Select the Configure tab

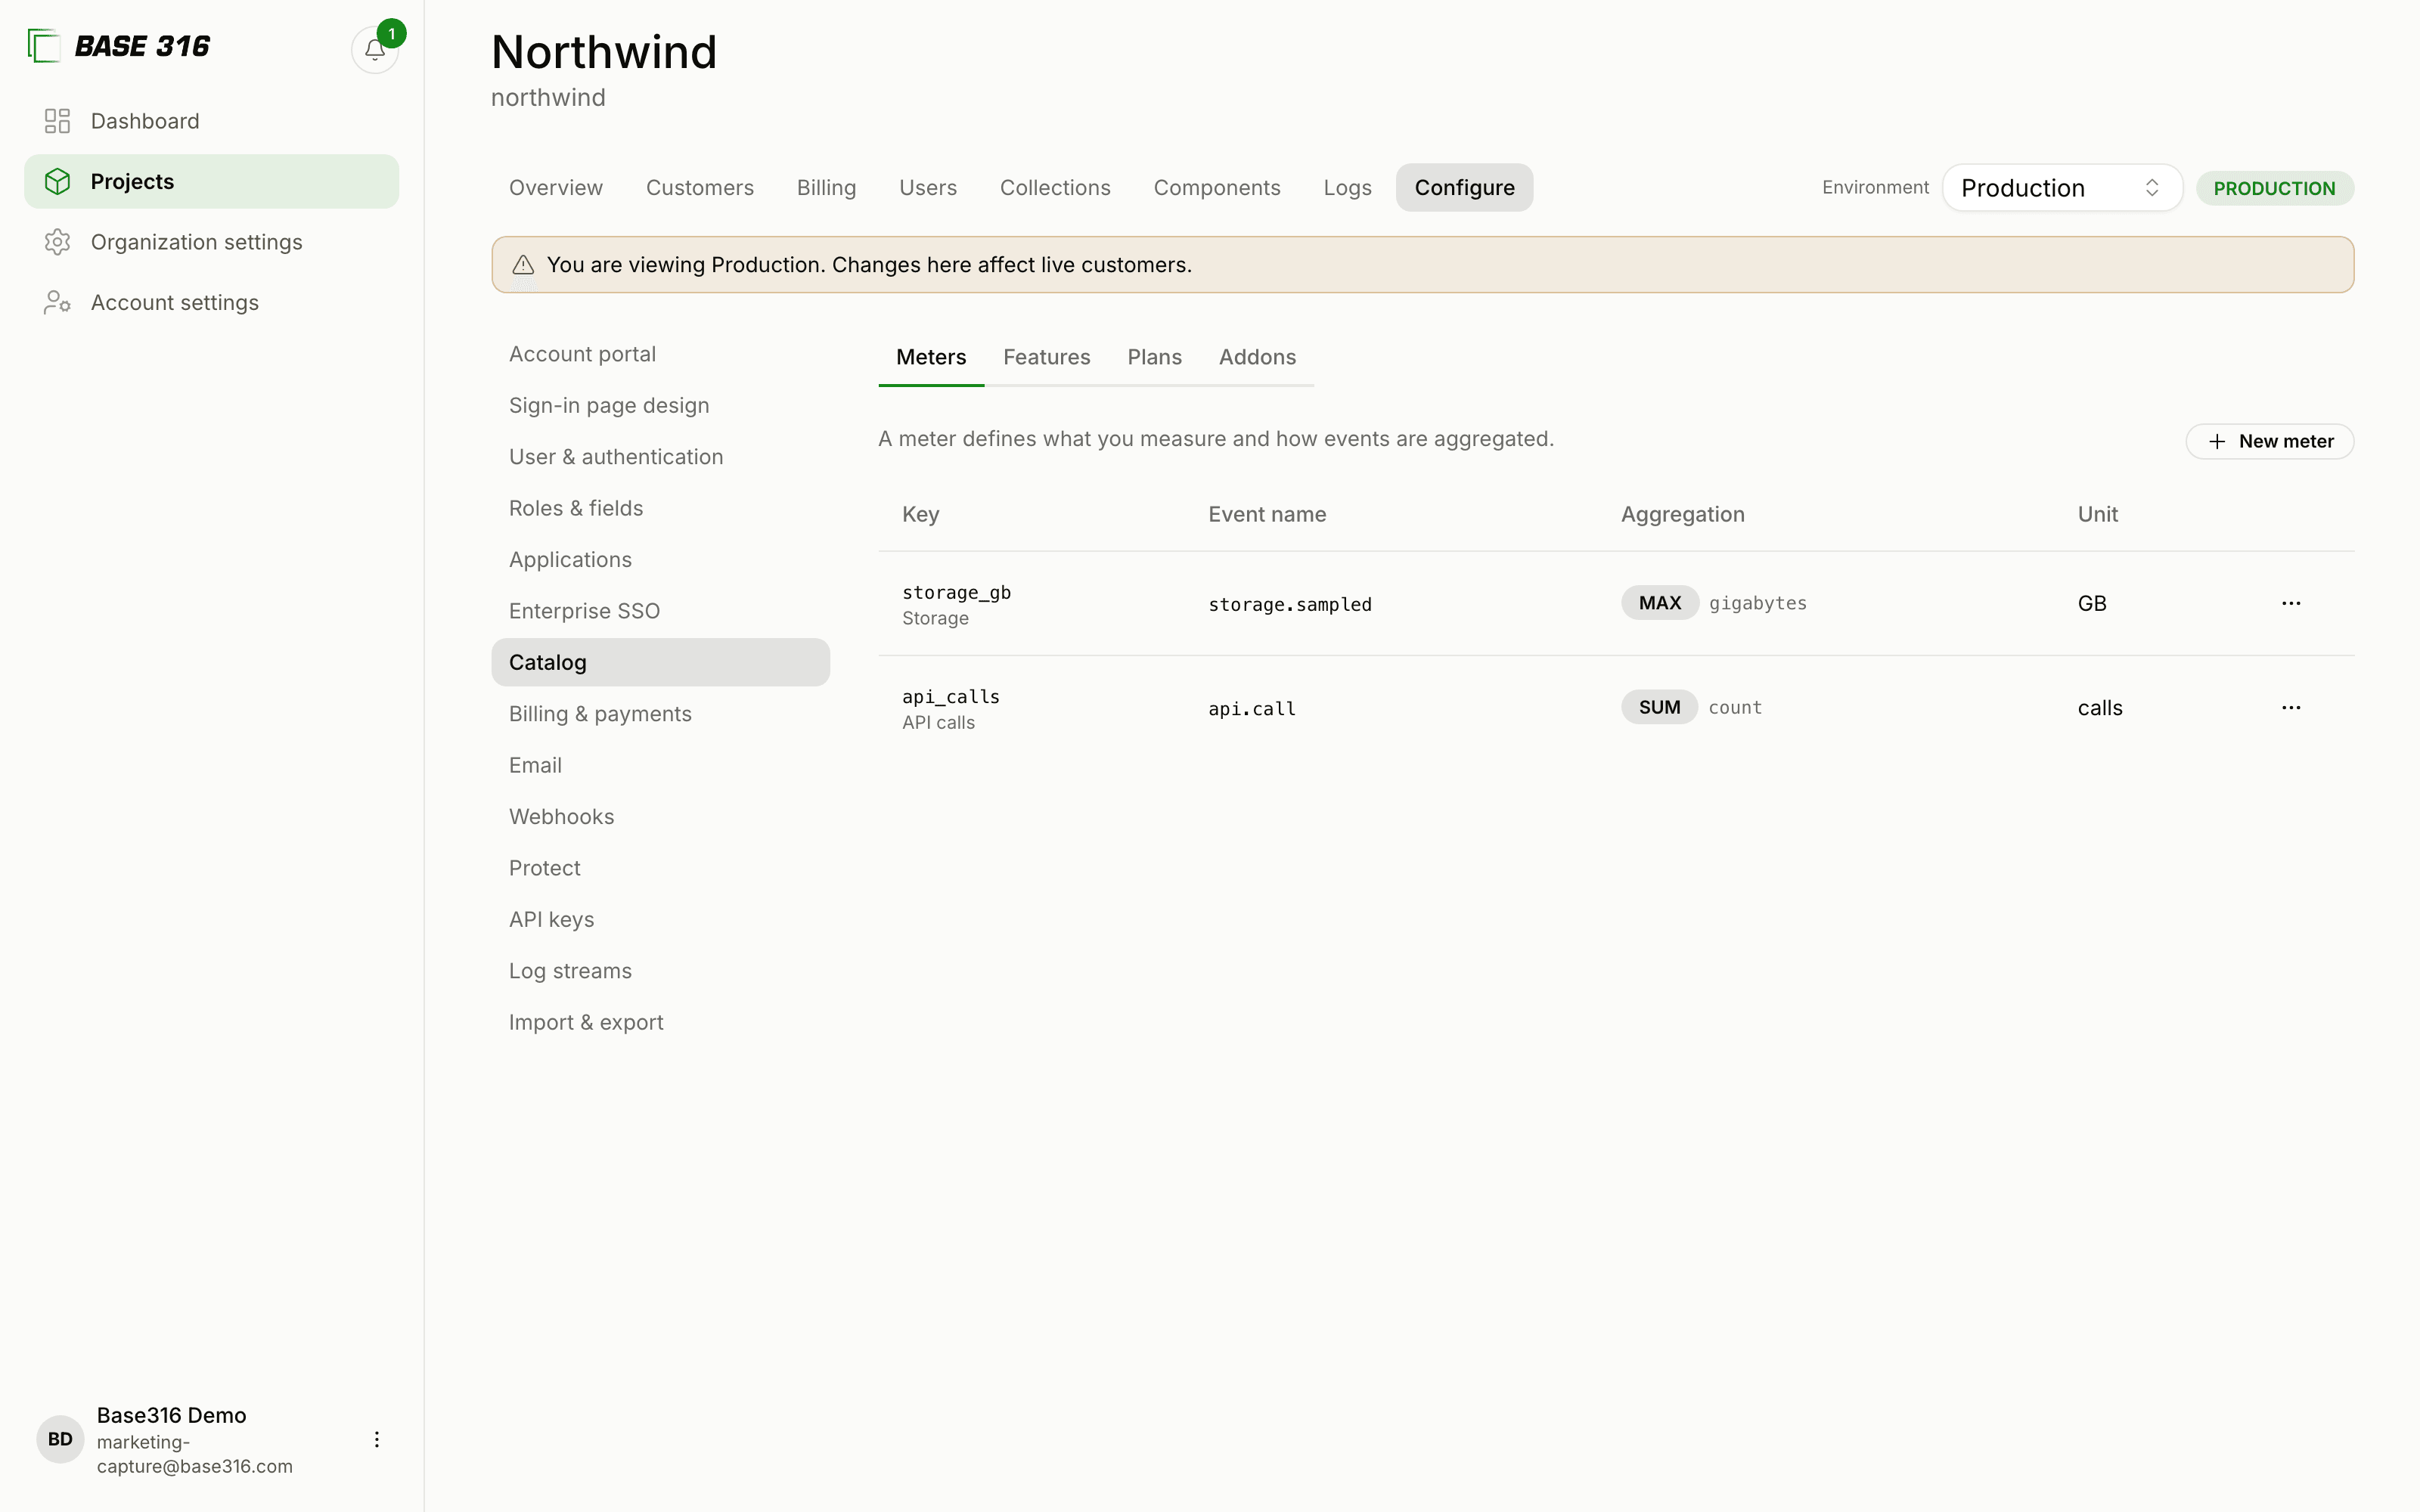[1464, 188]
